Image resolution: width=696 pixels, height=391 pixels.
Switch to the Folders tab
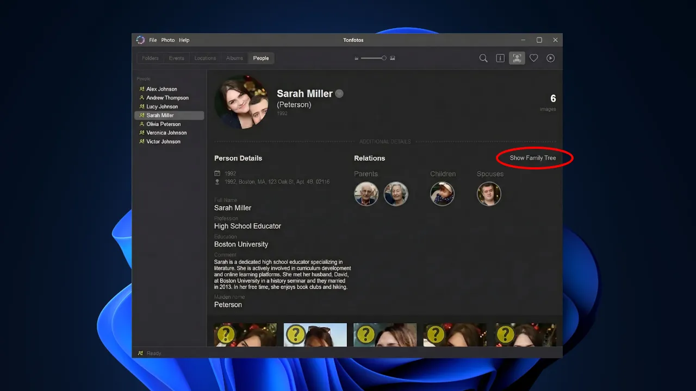pyautogui.click(x=150, y=58)
